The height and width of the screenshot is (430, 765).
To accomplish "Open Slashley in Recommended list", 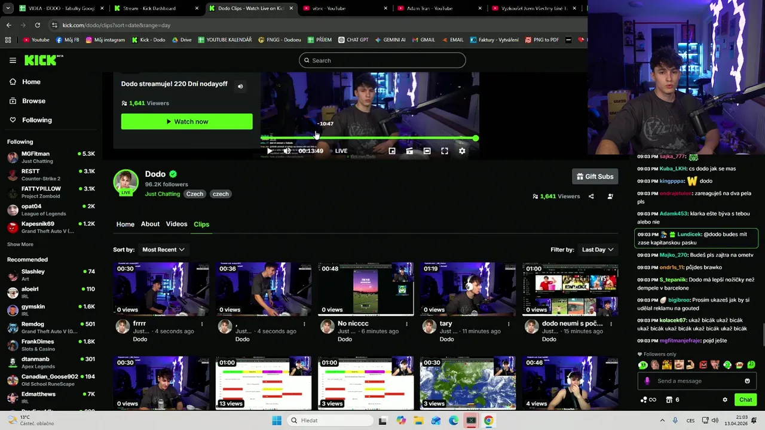I will pos(51,275).
